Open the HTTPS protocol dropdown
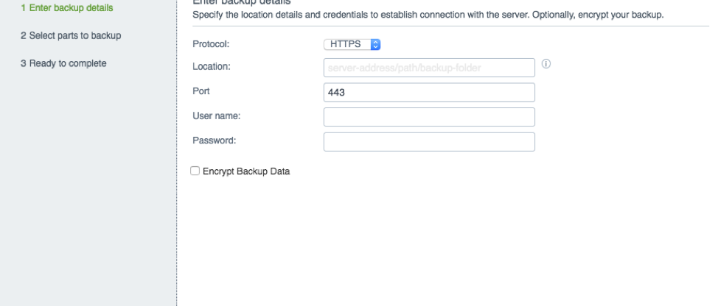The image size is (718, 306). tap(352, 44)
